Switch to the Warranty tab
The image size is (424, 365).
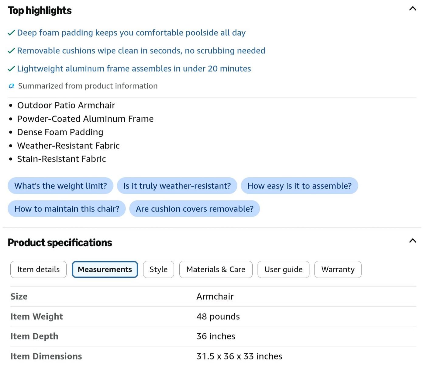[x=338, y=269]
